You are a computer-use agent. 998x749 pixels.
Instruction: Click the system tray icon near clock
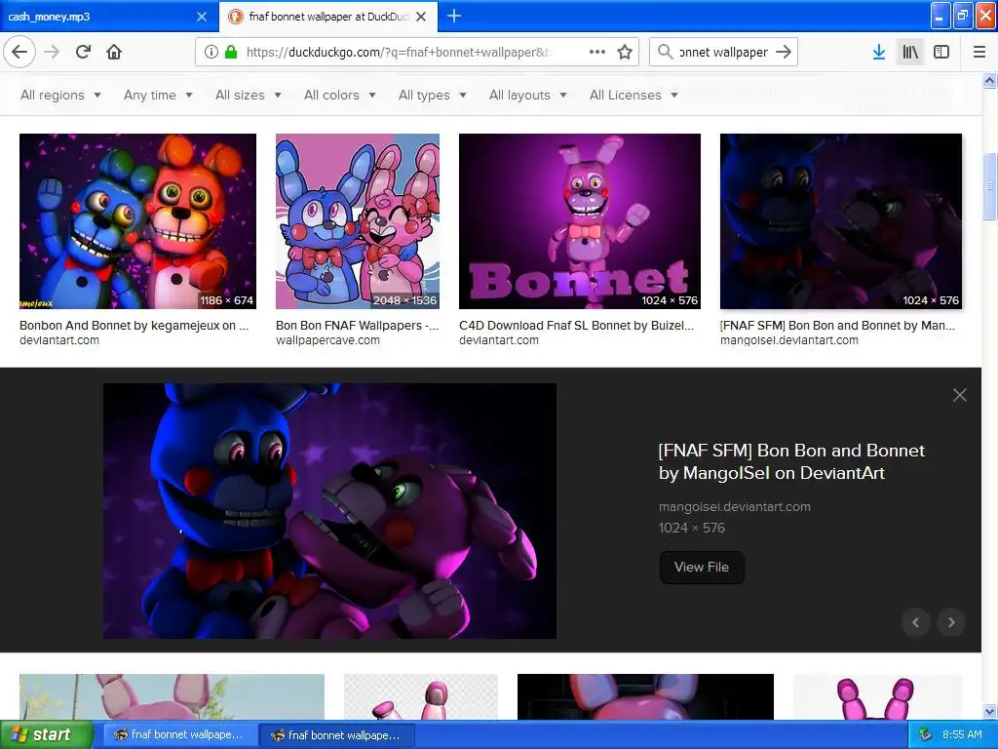coord(925,735)
